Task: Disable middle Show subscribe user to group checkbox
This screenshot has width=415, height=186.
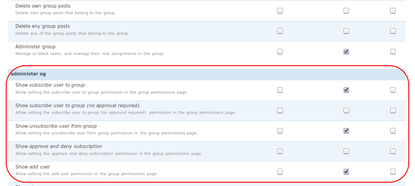Action: pos(346,90)
